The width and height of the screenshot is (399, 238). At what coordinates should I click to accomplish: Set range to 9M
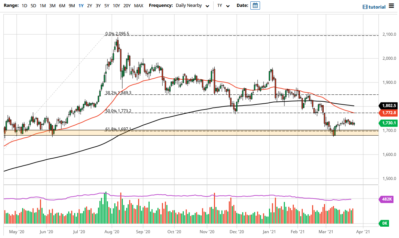tap(72, 5)
